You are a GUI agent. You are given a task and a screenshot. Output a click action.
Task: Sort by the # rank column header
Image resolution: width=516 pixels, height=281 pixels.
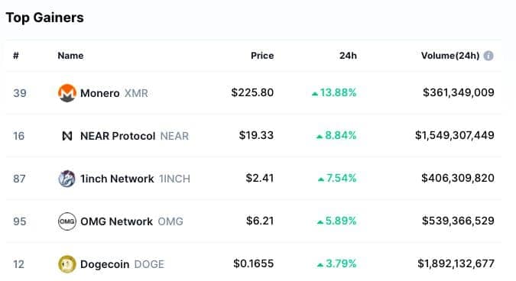point(16,56)
